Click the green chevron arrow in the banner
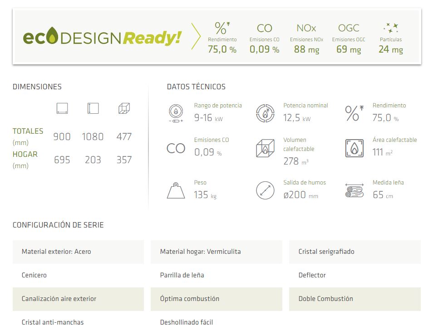This screenshot has height=325, width=438. tap(196, 37)
